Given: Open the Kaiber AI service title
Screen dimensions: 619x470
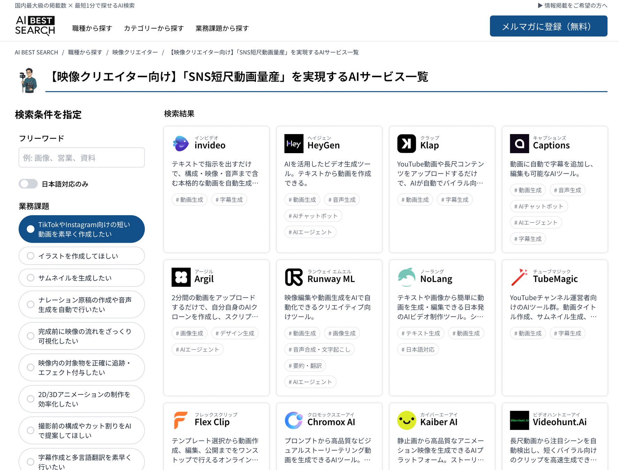Looking at the screenshot, I should point(439,422).
